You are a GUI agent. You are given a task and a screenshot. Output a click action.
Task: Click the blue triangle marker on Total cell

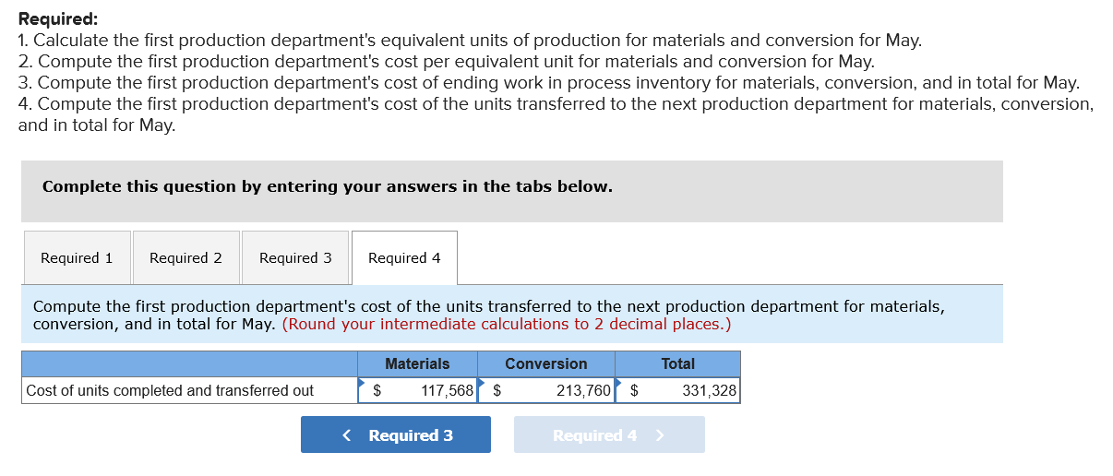click(x=619, y=382)
